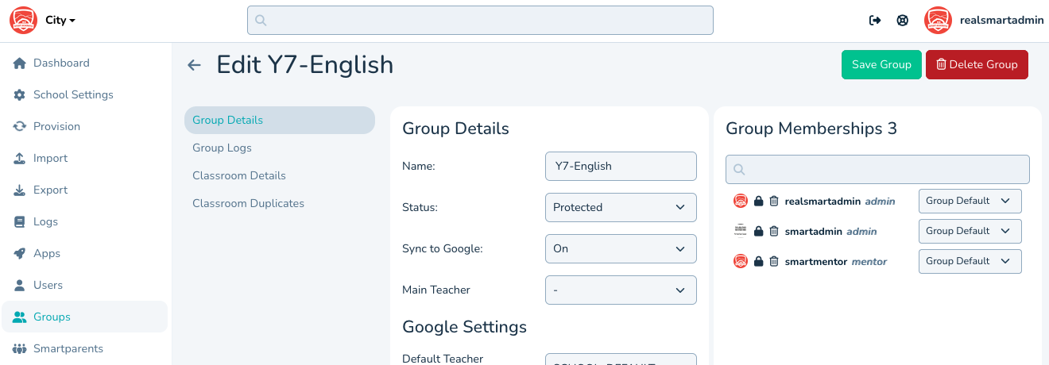Viewport: 1049px width, 365px height.
Task: Open the Status dropdown showing Protected
Action: [x=621, y=207]
